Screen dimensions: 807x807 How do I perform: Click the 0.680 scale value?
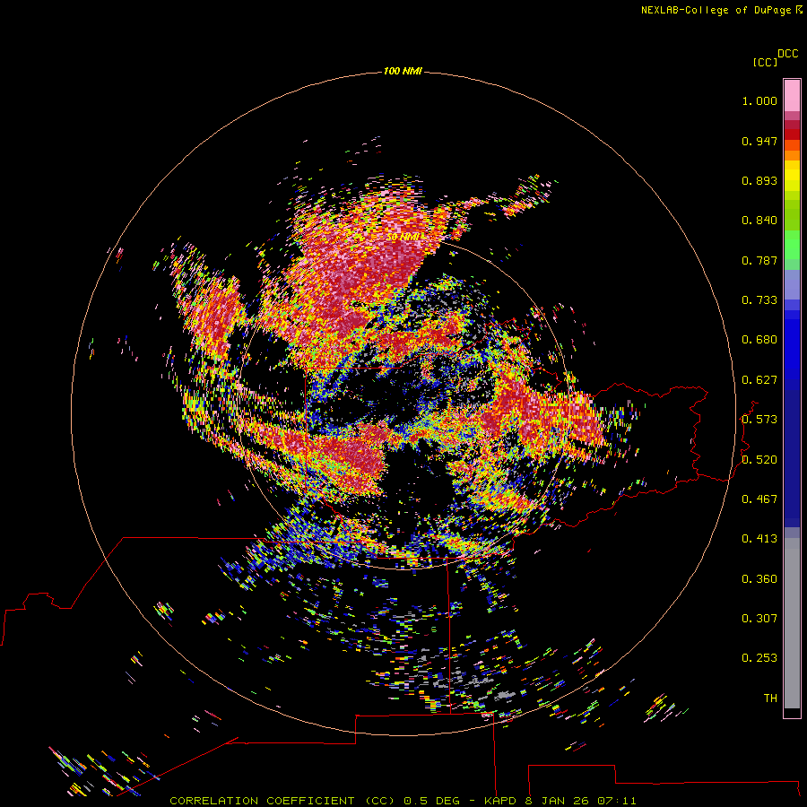(759, 340)
